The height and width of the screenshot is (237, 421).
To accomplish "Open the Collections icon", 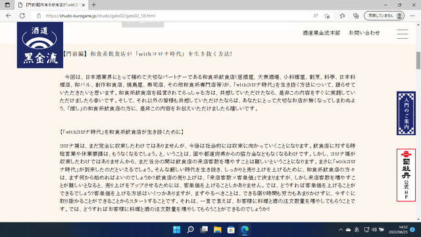I will [356, 16].
